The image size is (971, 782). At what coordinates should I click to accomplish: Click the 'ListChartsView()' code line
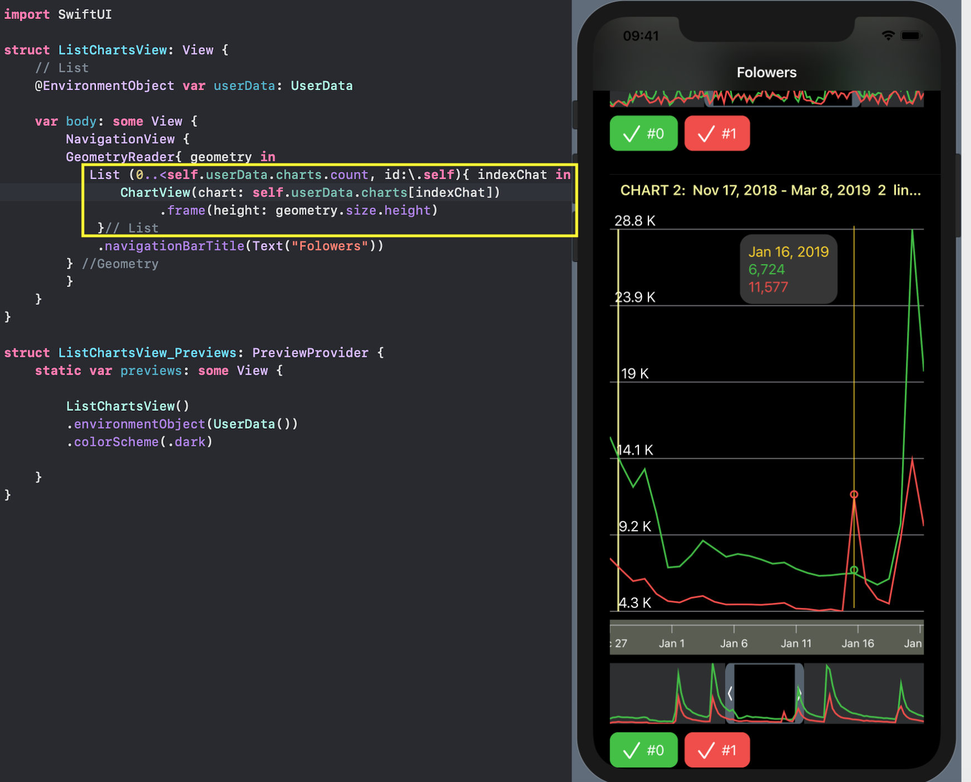(x=128, y=406)
